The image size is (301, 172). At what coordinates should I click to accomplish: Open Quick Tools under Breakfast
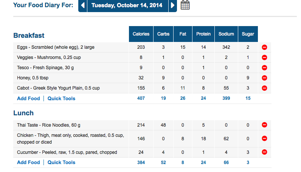pyautogui.click(x=61, y=98)
